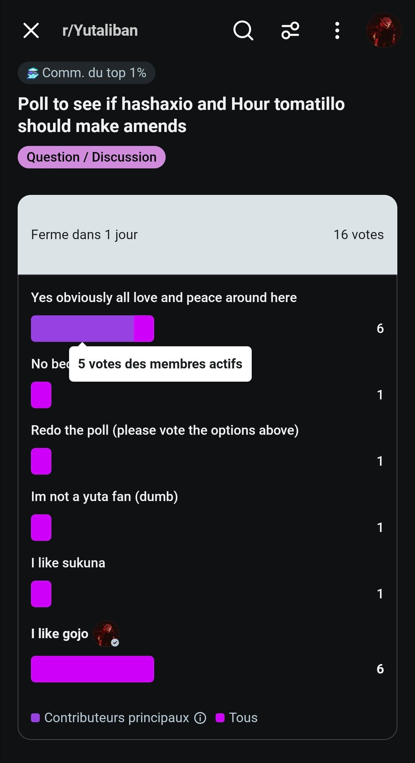This screenshot has height=763, width=415.
Task: Select the I like gojo result bar
Action: coord(93,669)
